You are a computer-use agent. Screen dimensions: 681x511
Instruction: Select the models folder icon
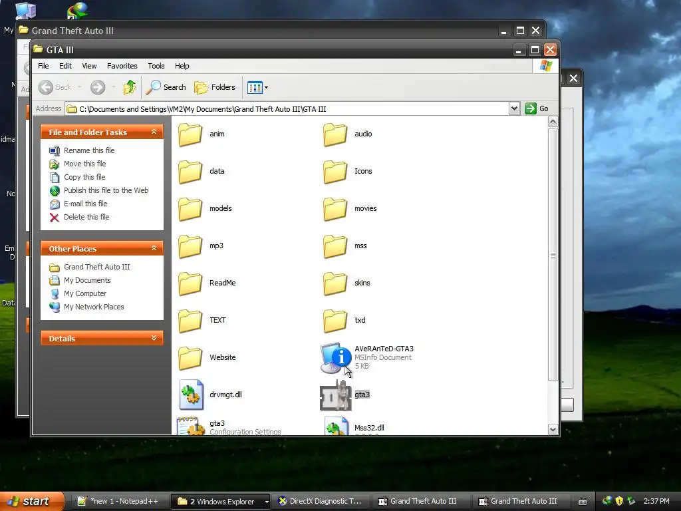[x=190, y=209]
